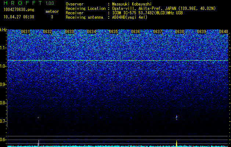Click the Receiver field label
Viewport: 231px width, 147px height.
tap(75, 13)
